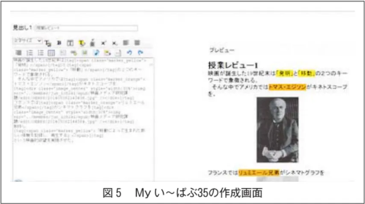
Task: Click inside the tag source code text area
Action: pos(83,119)
